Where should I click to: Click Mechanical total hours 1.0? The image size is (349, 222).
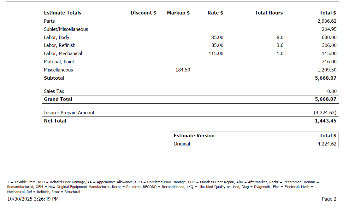coord(280,54)
